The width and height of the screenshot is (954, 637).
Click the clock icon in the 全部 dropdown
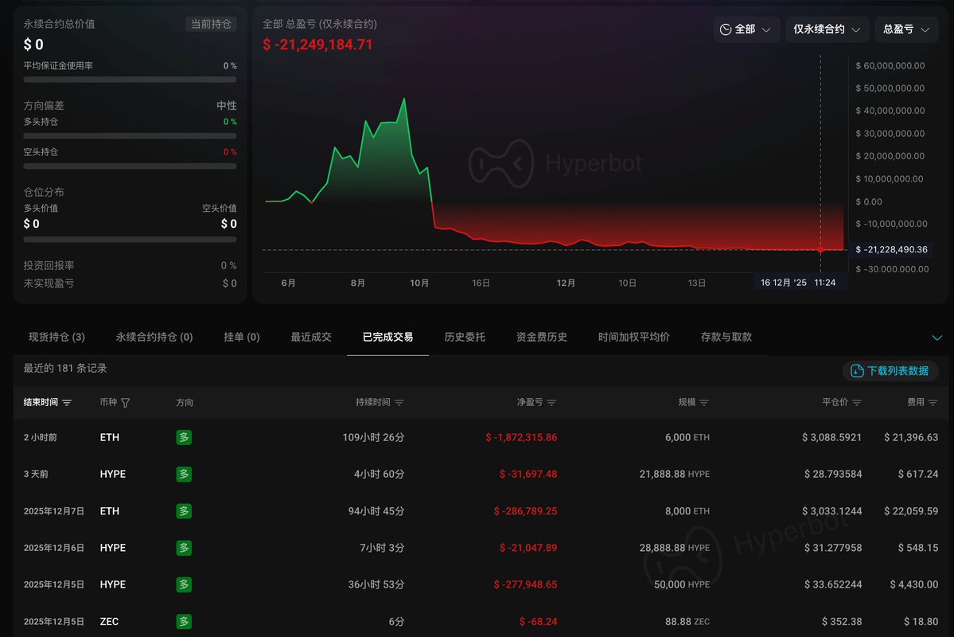(725, 29)
